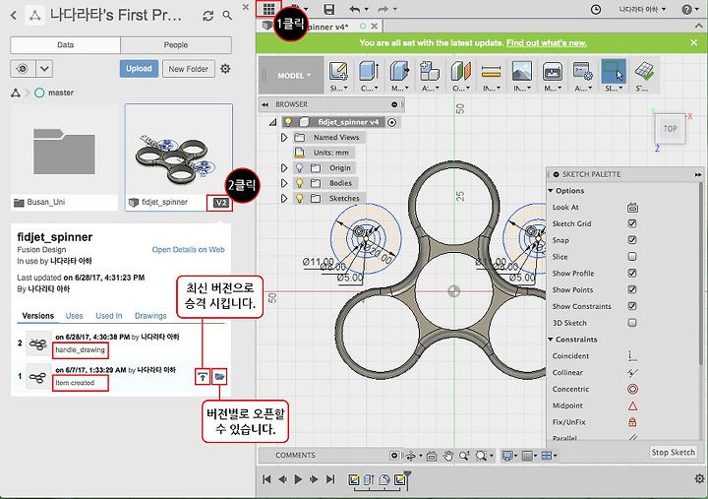Viewport: 708px width, 499px height.
Task: Open the Inspect ruler toolbar menu
Action: click(x=492, y=76)
